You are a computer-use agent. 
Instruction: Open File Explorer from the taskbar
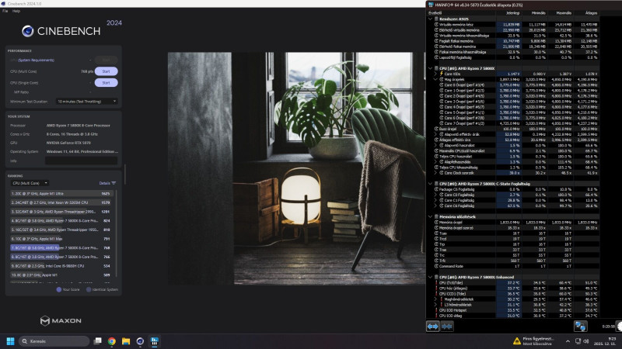click(x=126, y=341)
